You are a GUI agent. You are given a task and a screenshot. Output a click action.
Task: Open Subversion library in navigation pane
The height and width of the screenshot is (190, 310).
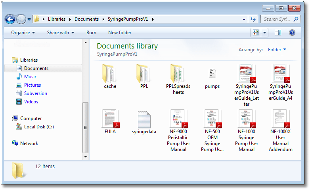pyautogui.click(x=36, y=93)
